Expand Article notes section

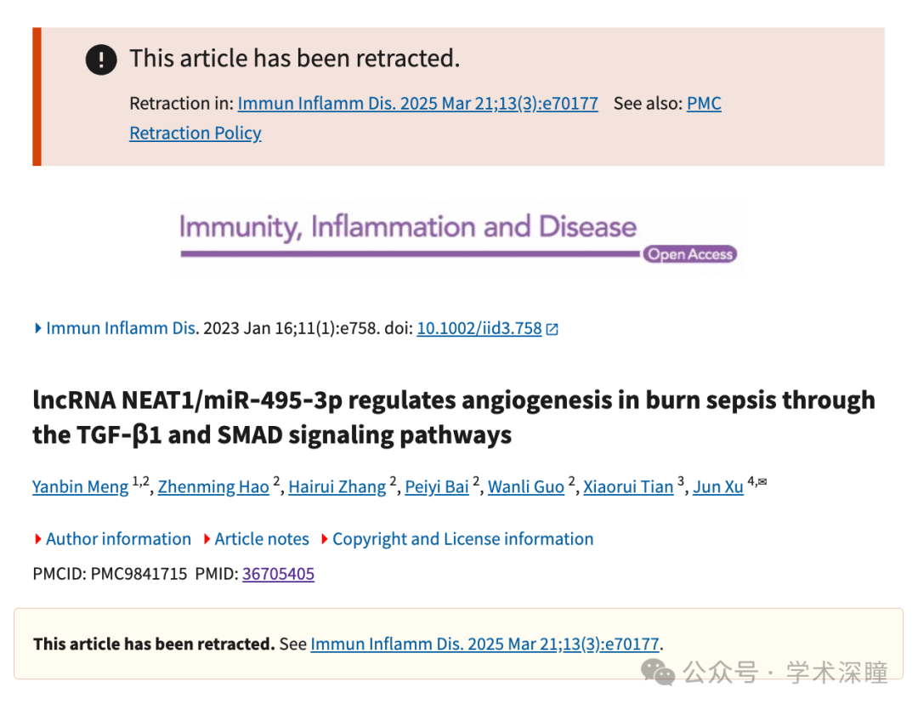click(x=257, y=539)
